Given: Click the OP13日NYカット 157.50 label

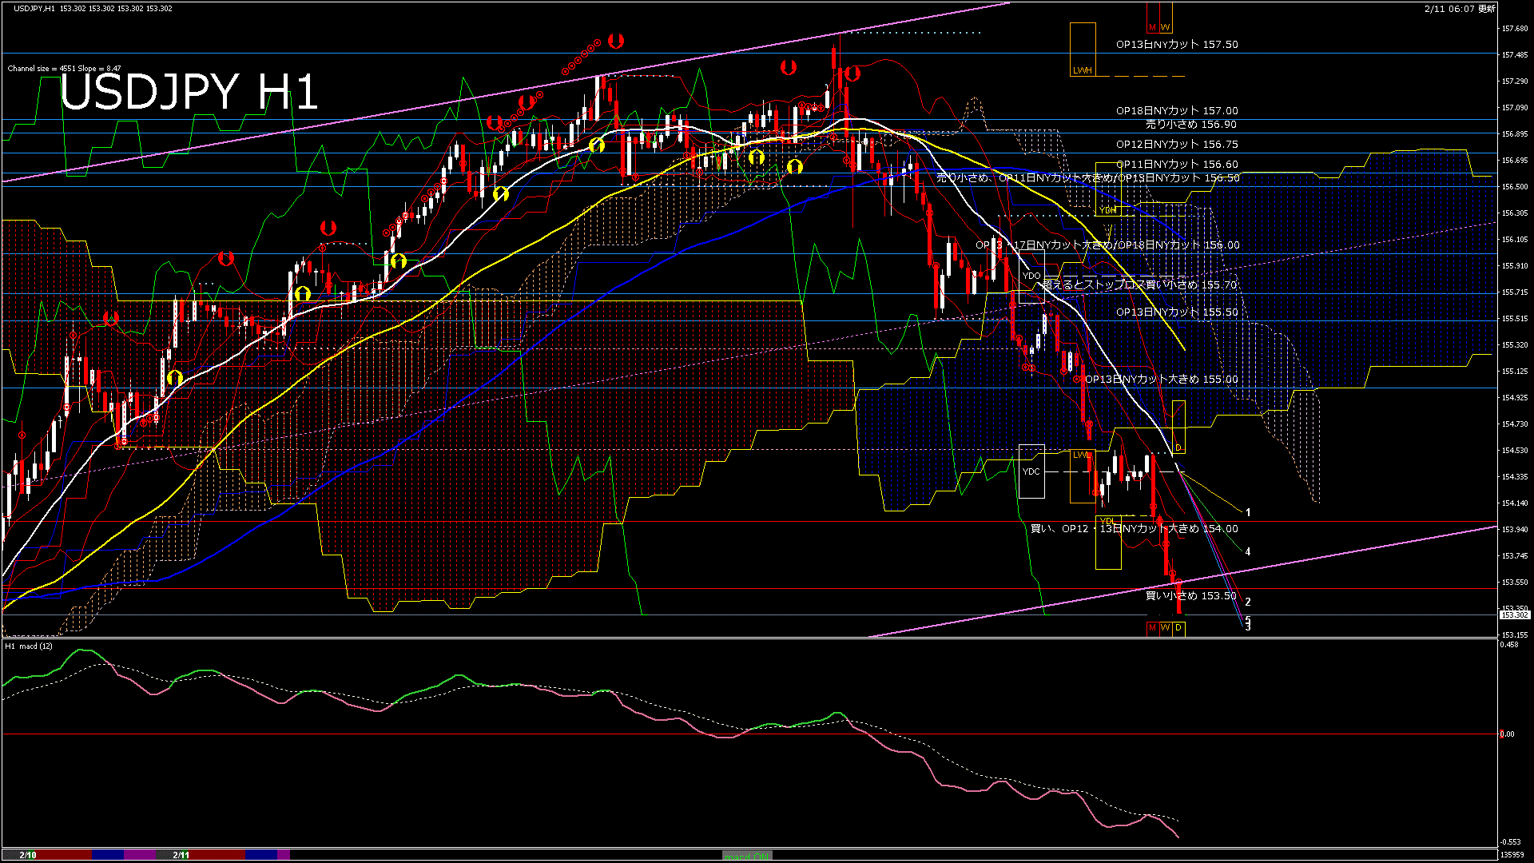Looking at the screenshot, I should (x=1177, y=45).
